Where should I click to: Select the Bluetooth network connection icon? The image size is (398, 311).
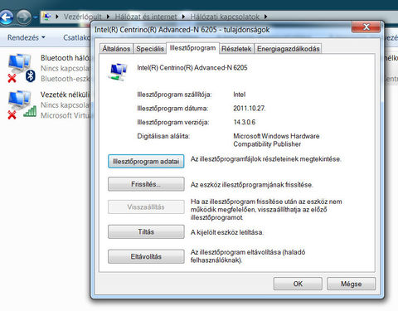click(22, 68)
